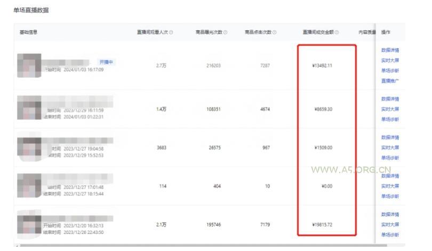Click the 内容质量 column header

pos(367,32)
